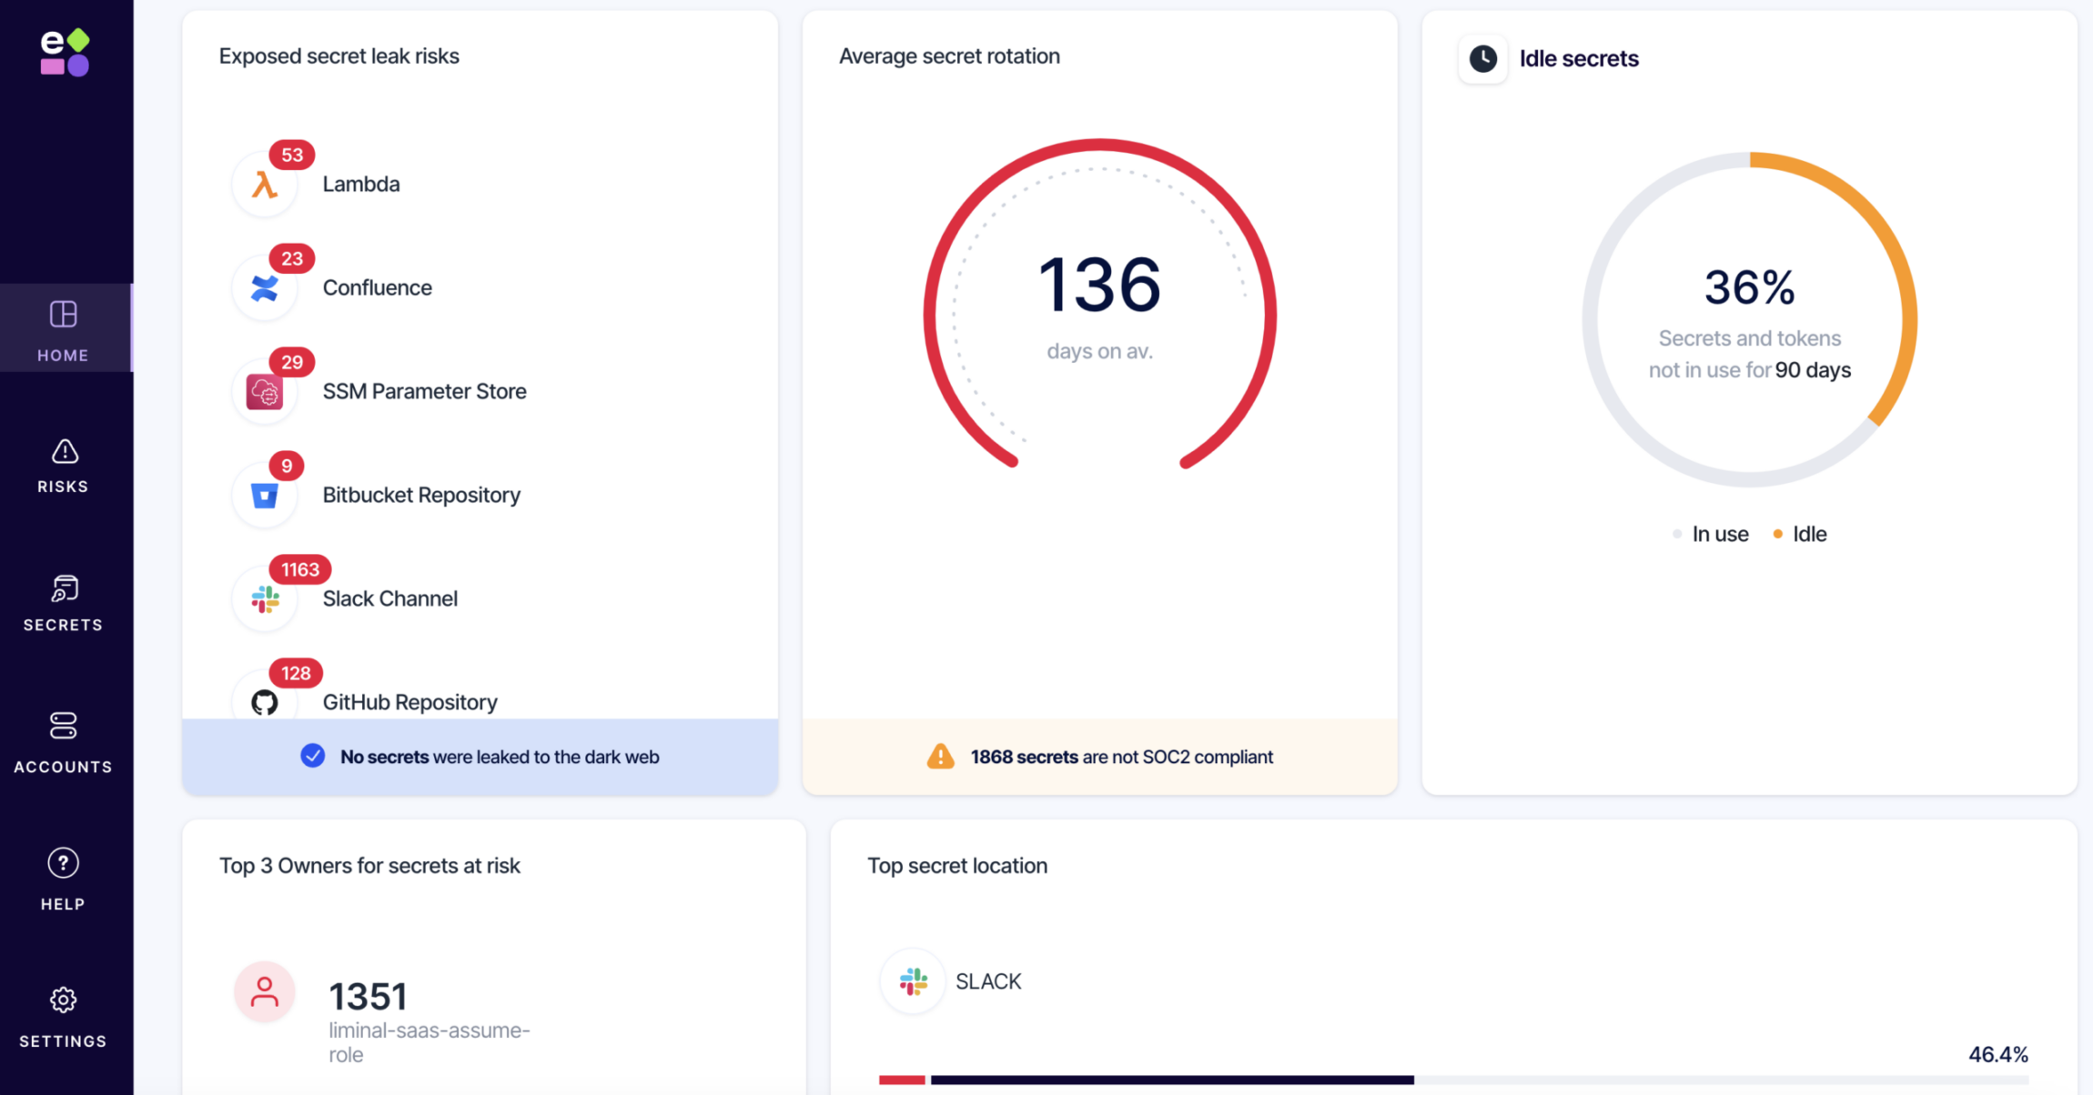Viewport: 2093px width, 1095px height.
Task: Click the Slack Channel icon in leak risks
Action: pyautogui.click(x=265, y=598)
